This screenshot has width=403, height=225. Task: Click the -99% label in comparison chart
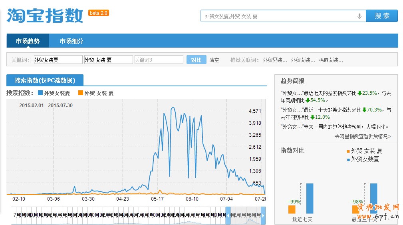tap(294, 201)
